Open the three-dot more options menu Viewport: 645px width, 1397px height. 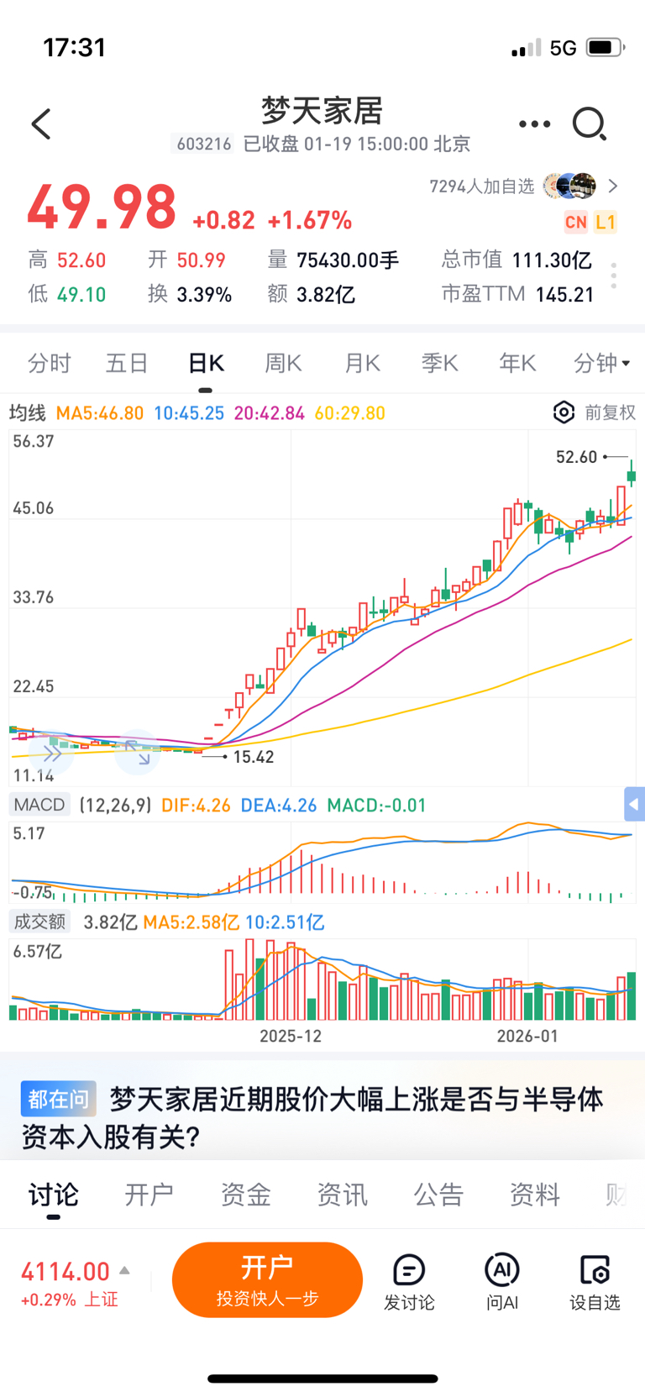tap(534, 124)
